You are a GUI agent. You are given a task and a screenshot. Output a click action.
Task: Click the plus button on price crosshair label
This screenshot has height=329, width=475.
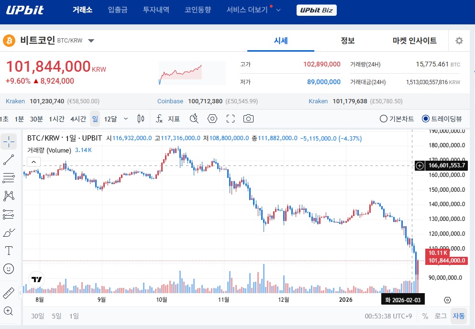coord(420,166)
